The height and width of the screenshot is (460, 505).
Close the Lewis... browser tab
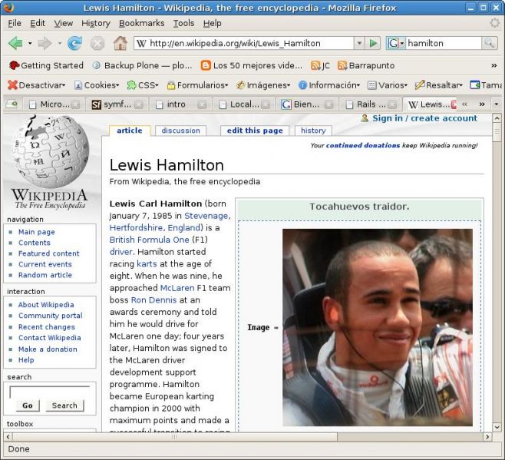click(454, 104)
